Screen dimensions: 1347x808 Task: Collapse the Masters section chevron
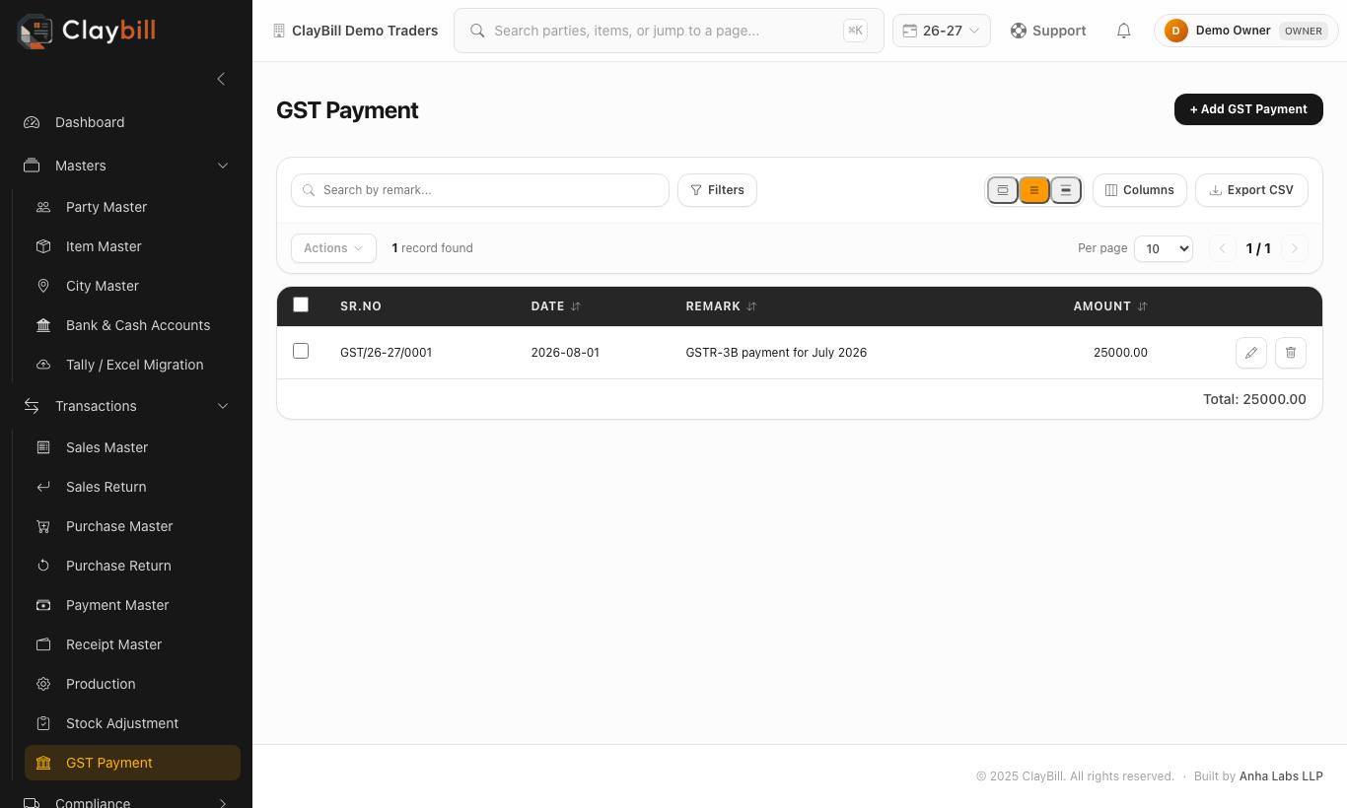coord(223,166)
